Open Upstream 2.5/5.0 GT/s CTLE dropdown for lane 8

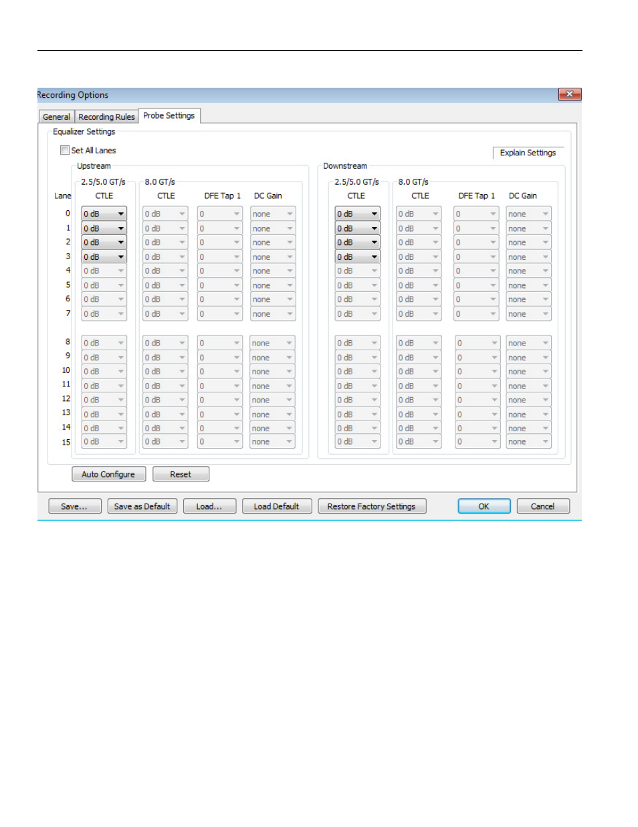104,343
